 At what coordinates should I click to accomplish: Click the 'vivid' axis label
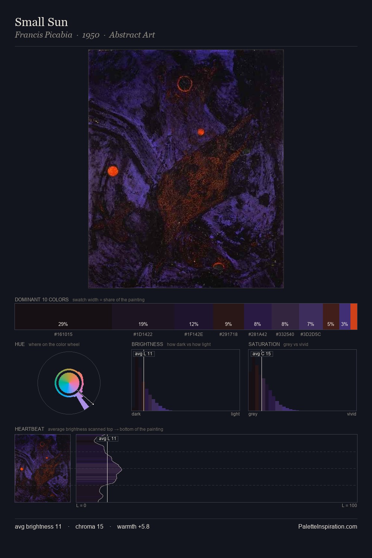coord(352,414)
